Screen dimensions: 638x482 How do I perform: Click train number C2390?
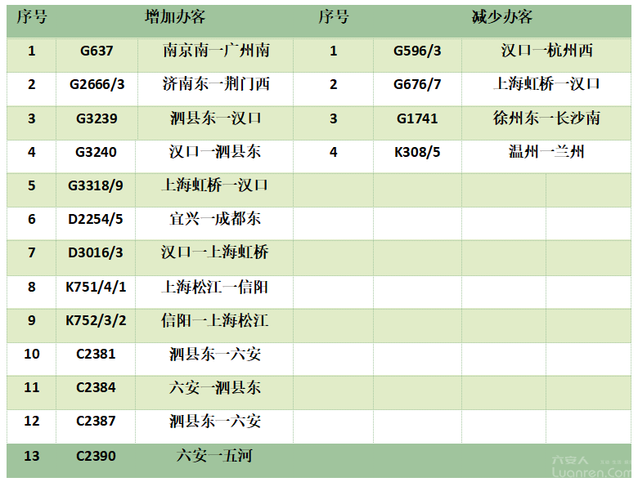(x=96, y=456)
